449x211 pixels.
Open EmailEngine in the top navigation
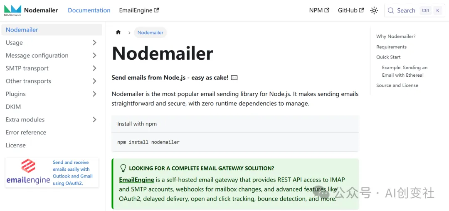138,10
